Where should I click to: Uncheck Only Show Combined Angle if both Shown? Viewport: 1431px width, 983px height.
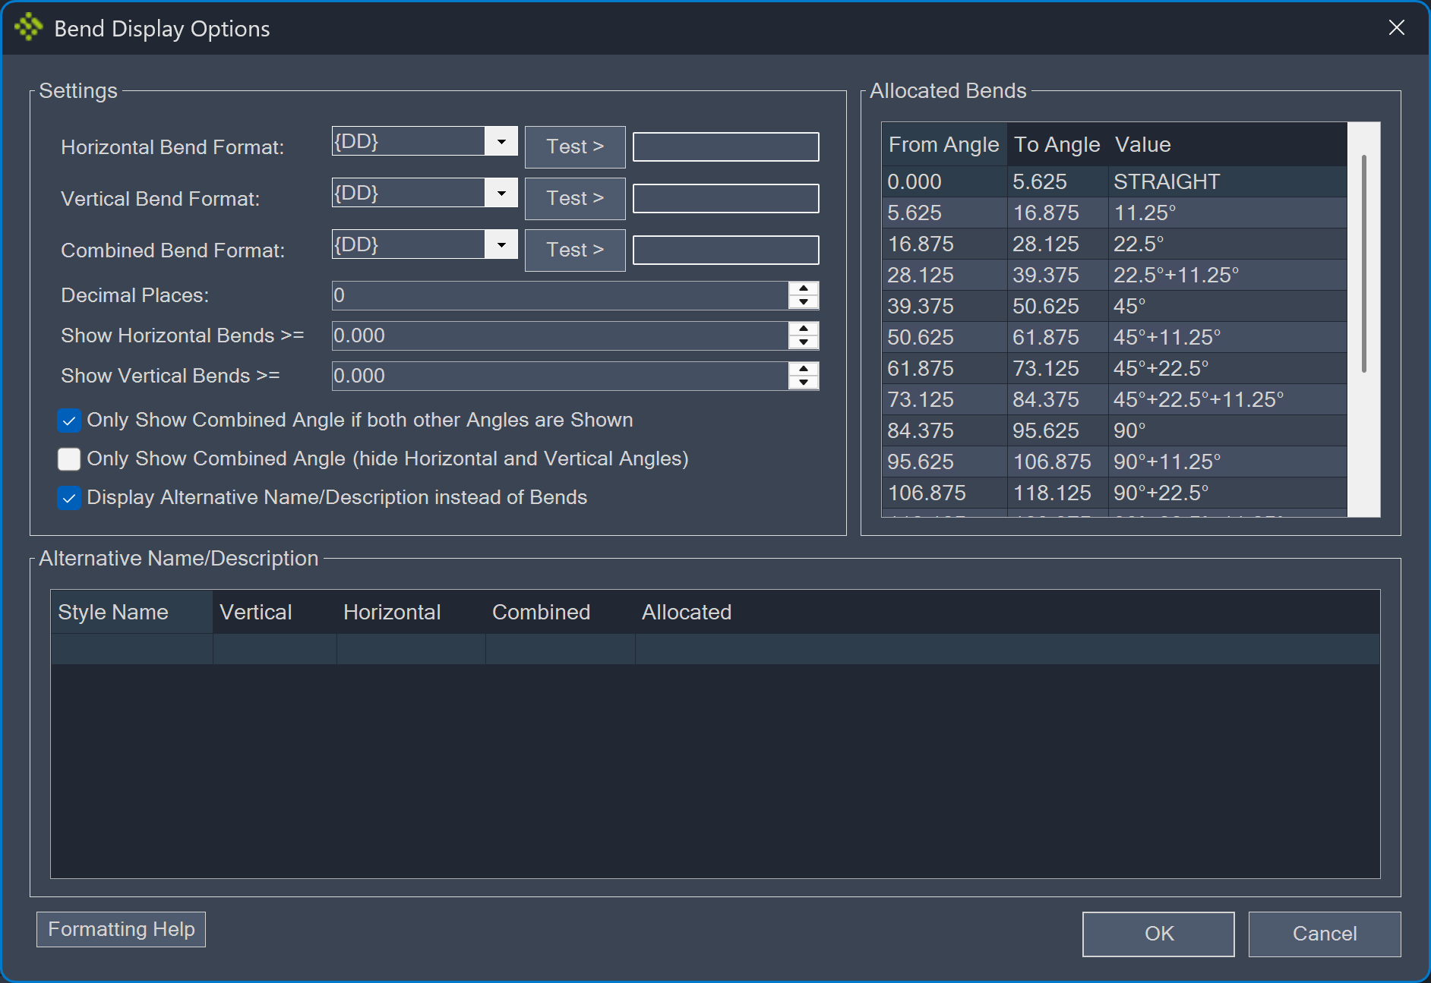(x=69, y=421)
